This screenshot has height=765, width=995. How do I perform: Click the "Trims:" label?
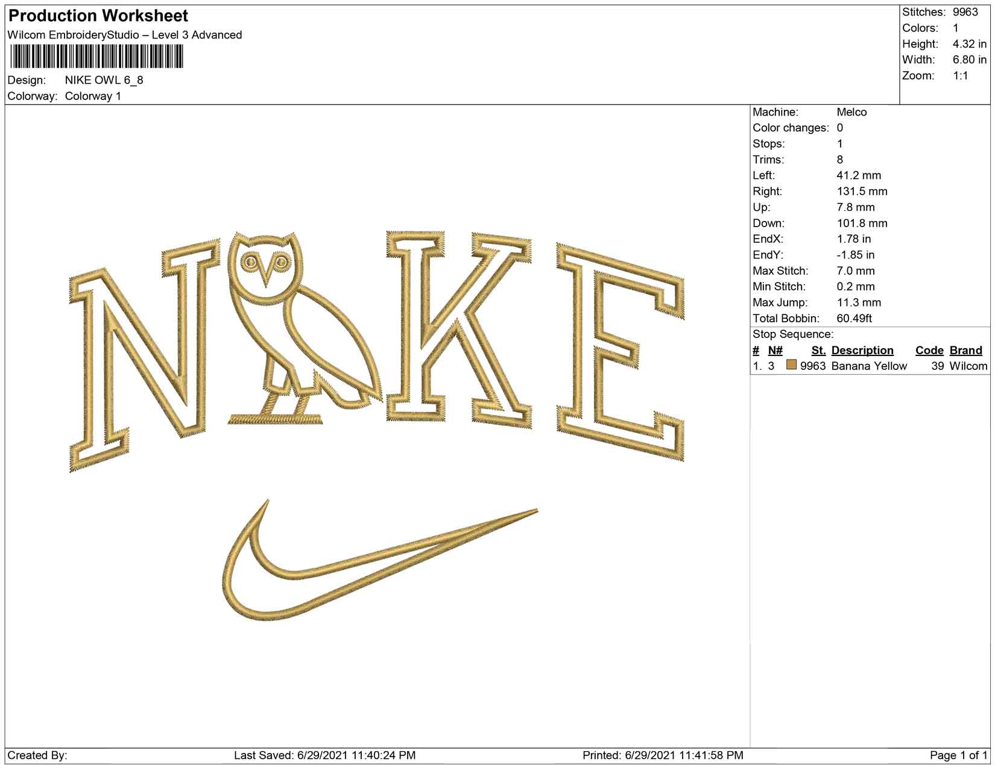point(768,160)
